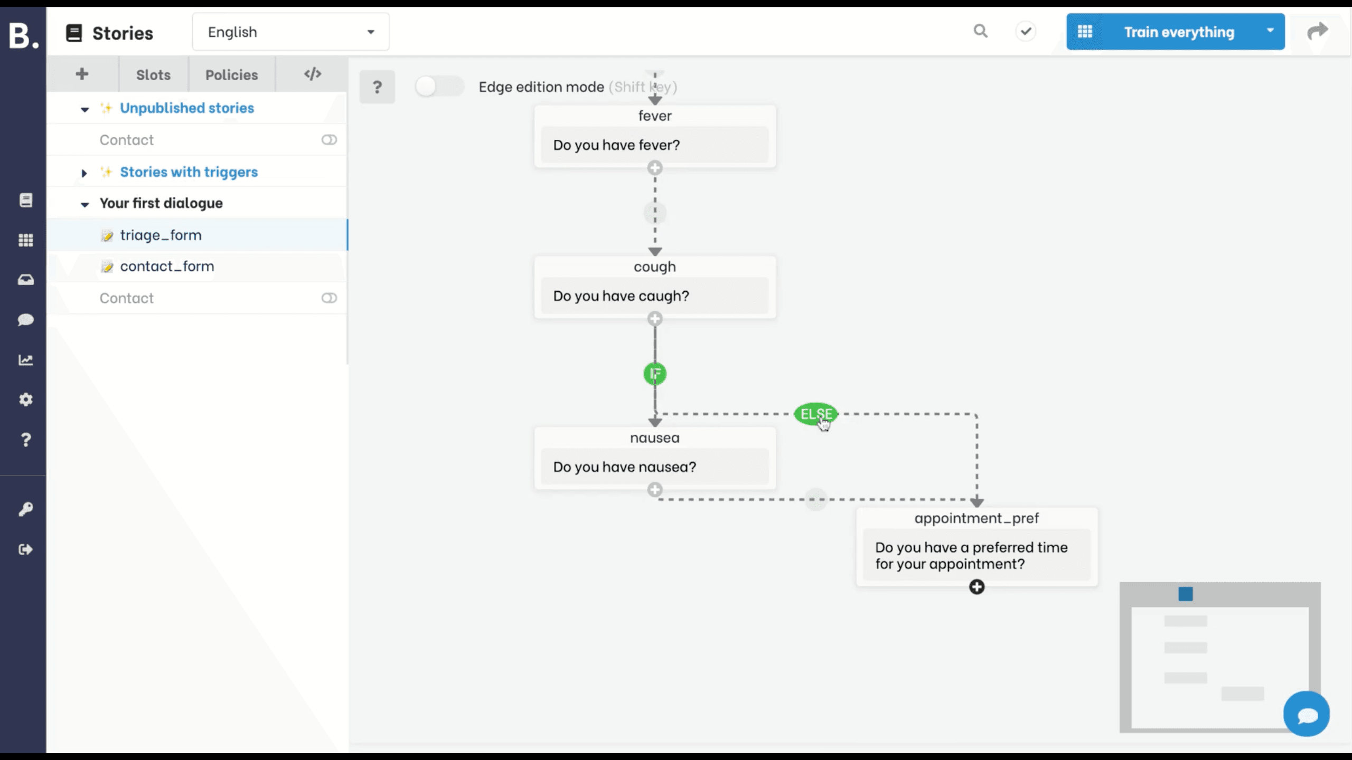The width and height of the screenshot is (1352, 760).
Task: Log out using the exit icon
Action: tap(26, 549)
